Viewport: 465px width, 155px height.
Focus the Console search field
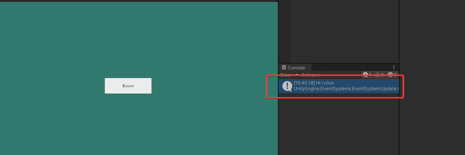click(x=341, y=75)
